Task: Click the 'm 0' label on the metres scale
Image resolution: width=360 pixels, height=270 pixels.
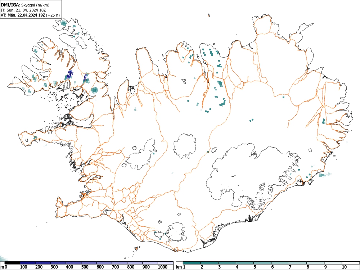Action: click(x=4, y=267)
